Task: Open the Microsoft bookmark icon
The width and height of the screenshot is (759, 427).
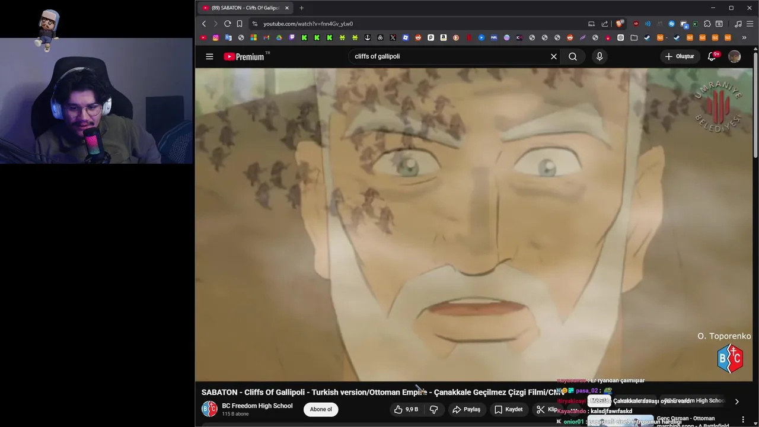Action: coord(254,37)
